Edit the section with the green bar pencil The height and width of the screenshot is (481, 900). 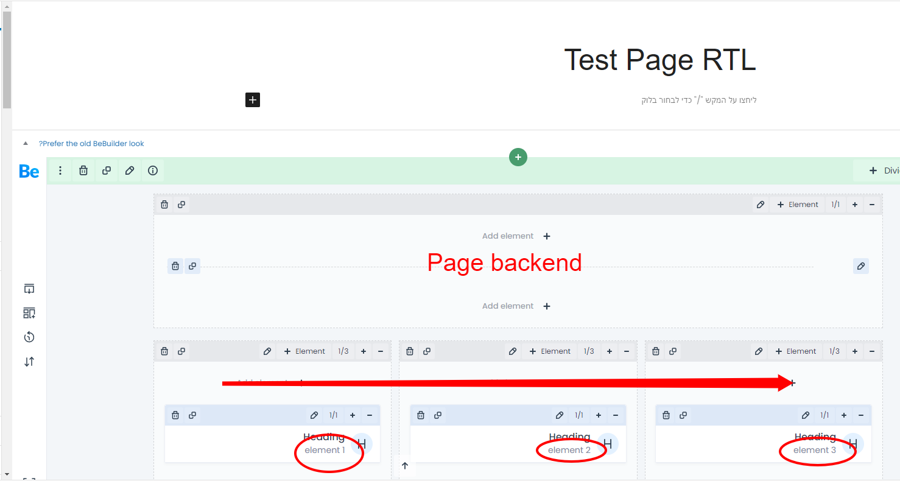[130, 170]
